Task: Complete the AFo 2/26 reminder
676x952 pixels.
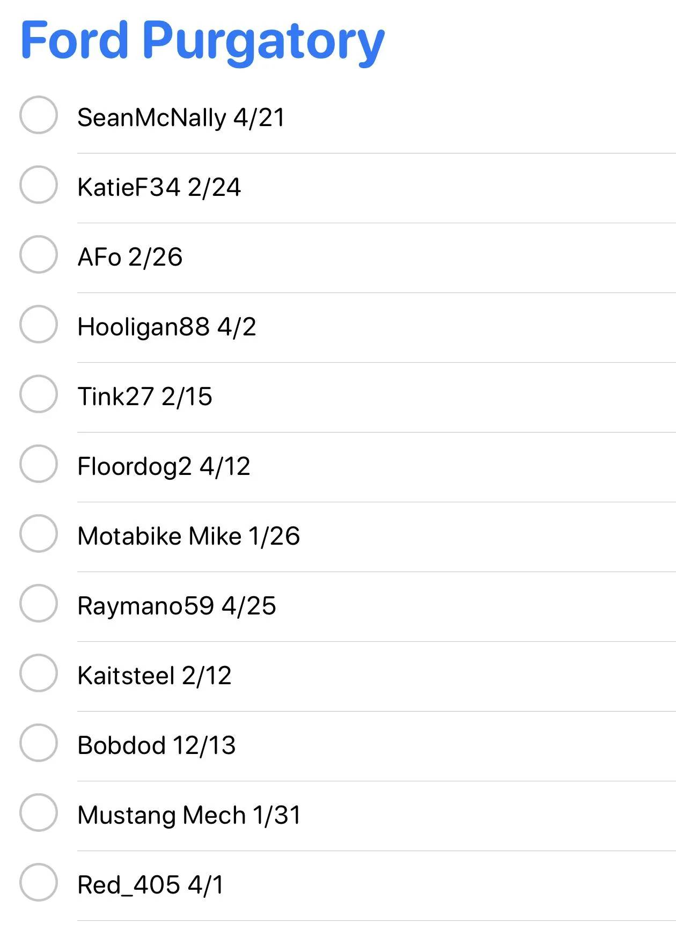Action: 39,254
